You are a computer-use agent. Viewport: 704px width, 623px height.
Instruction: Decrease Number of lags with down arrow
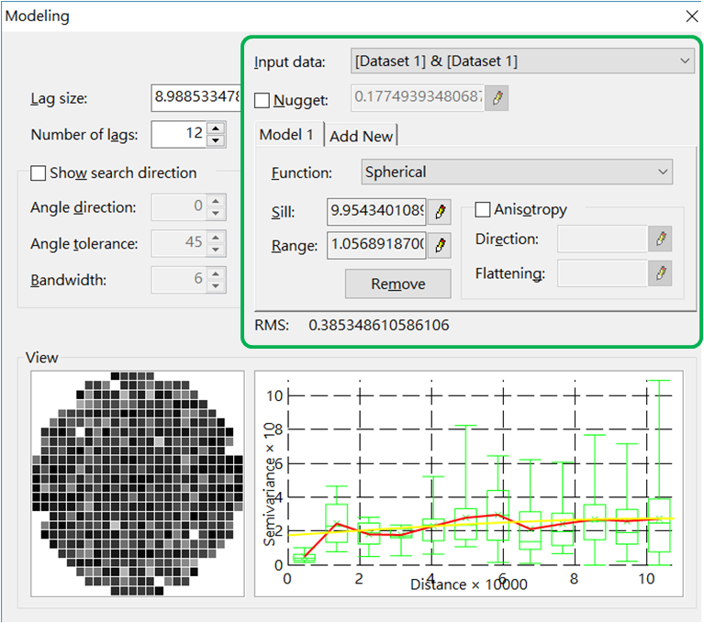(216, 140)
